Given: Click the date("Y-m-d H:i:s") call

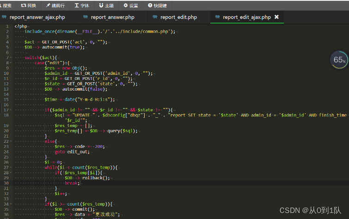Looking at the screenshot, I should (90, 99).
